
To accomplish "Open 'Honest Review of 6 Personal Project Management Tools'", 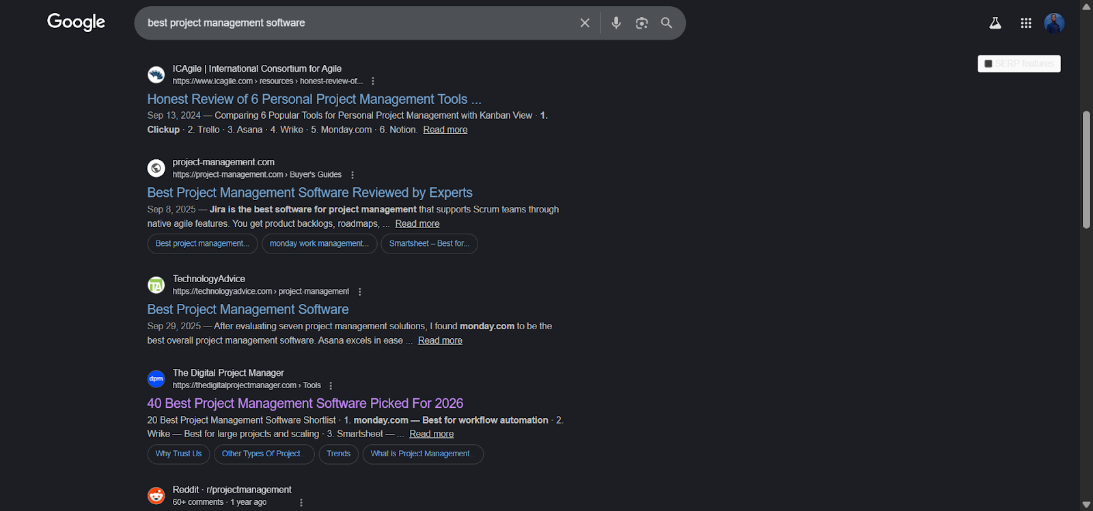I will click(x=314, y=99).
